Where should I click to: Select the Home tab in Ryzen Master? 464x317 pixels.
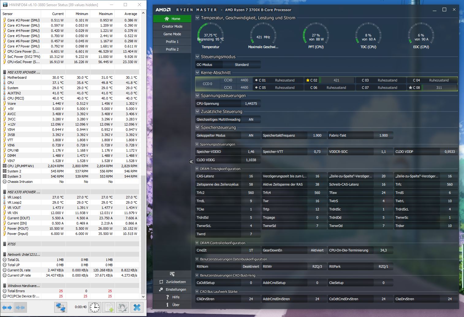pos(172,19)
